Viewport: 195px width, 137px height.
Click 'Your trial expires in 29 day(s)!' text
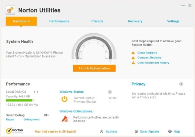pos(55,132)
